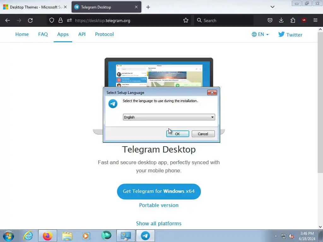
Task: Bookmark this page with the star
Action: 185,20
